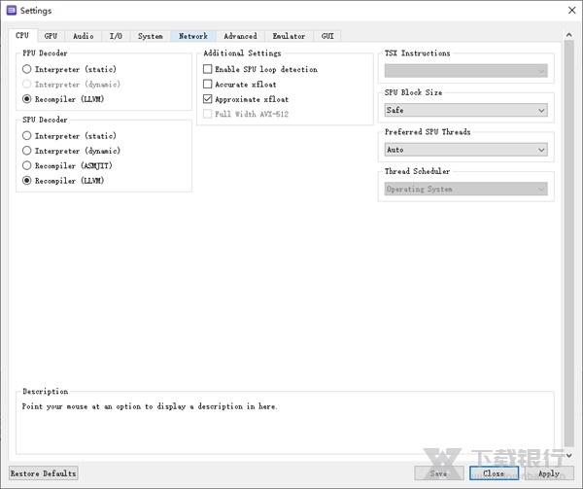Image resolution: width=583 pixels, height=489 pixels.
Task: Switch to the Advanced tab
Action: pos(240,36)
